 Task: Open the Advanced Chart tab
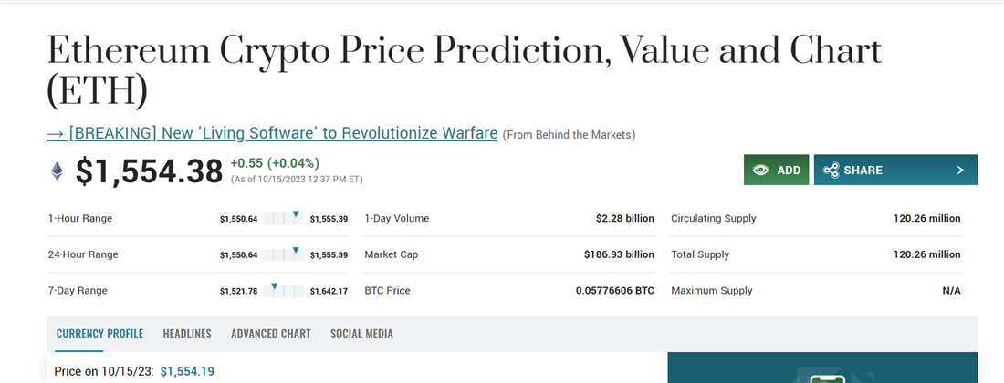point(270,334)
